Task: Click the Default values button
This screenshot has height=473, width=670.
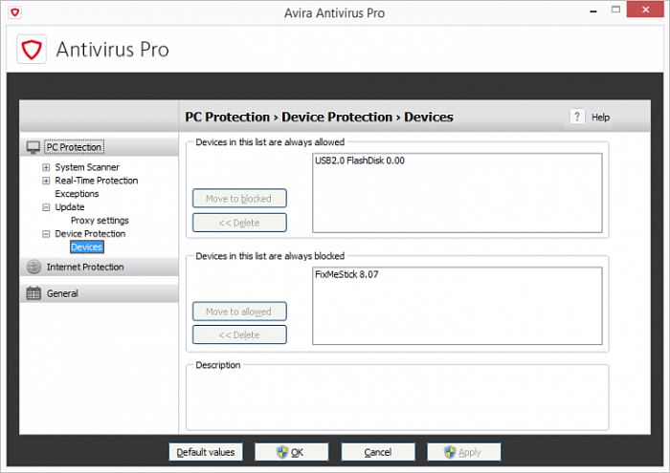Action: pyautogui.click(x=206, y=452)
